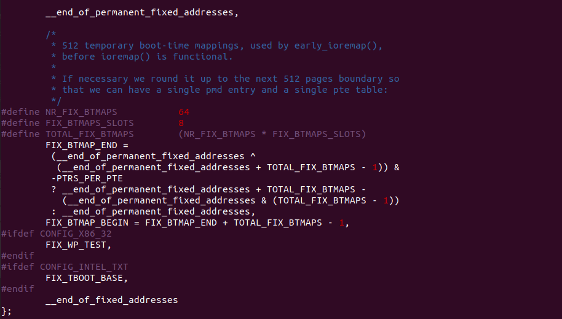Place cursor on FIX_TBOOT_BASE entry
Image resolution: width=562 pixels, height=319 pixels.
pos(87,278)
